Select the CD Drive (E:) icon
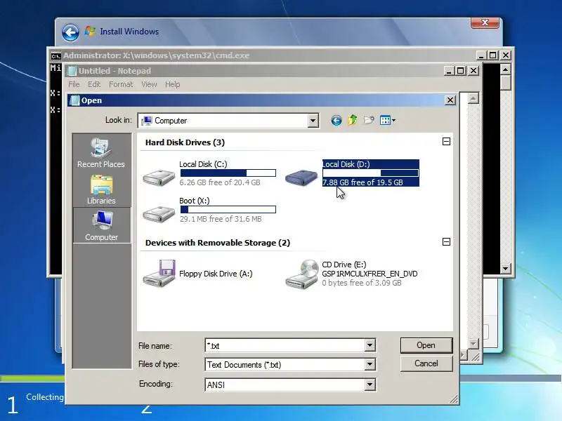562x421 pixels. pyautogui.click(x=302, y=274)
